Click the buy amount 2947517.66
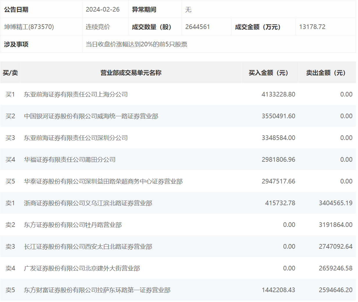This screenshot has height=302, width=358. pyautogui.click(x=279, y=181)
